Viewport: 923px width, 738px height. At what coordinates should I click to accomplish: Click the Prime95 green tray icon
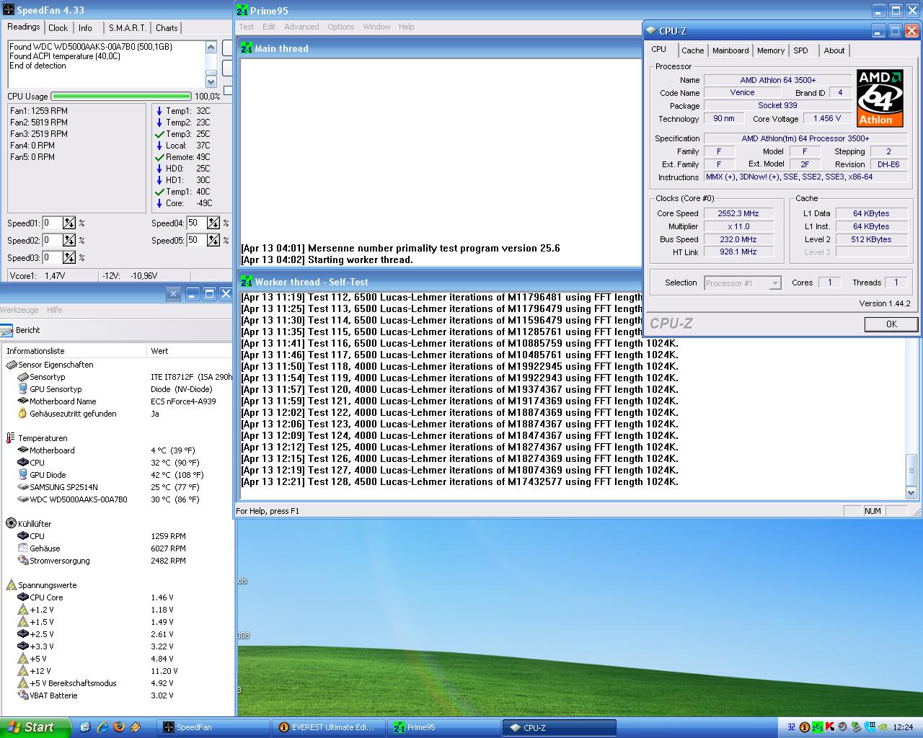[818, 727]
